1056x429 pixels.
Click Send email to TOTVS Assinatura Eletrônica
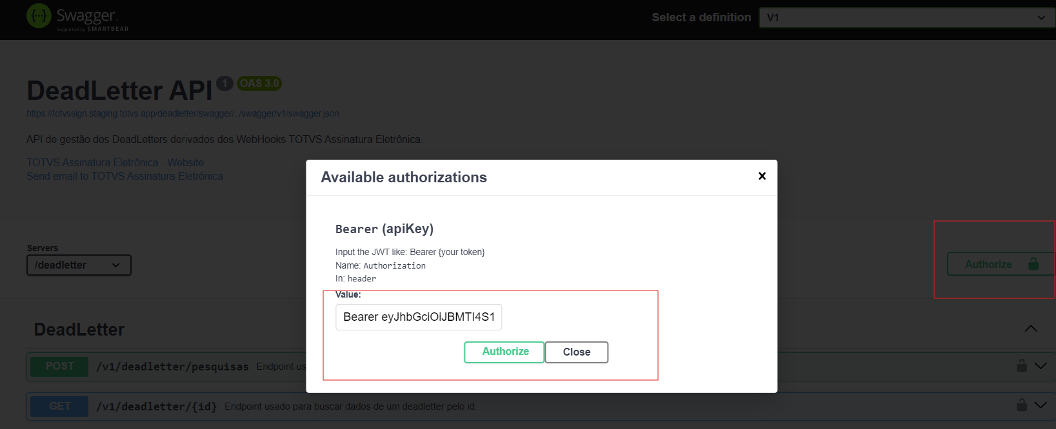point(125,176)
